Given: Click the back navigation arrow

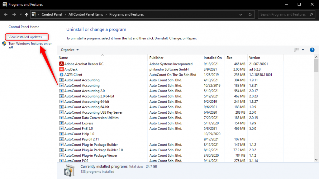Looking at the screenshot, I should pyautogui.click(x=6, y=14).
